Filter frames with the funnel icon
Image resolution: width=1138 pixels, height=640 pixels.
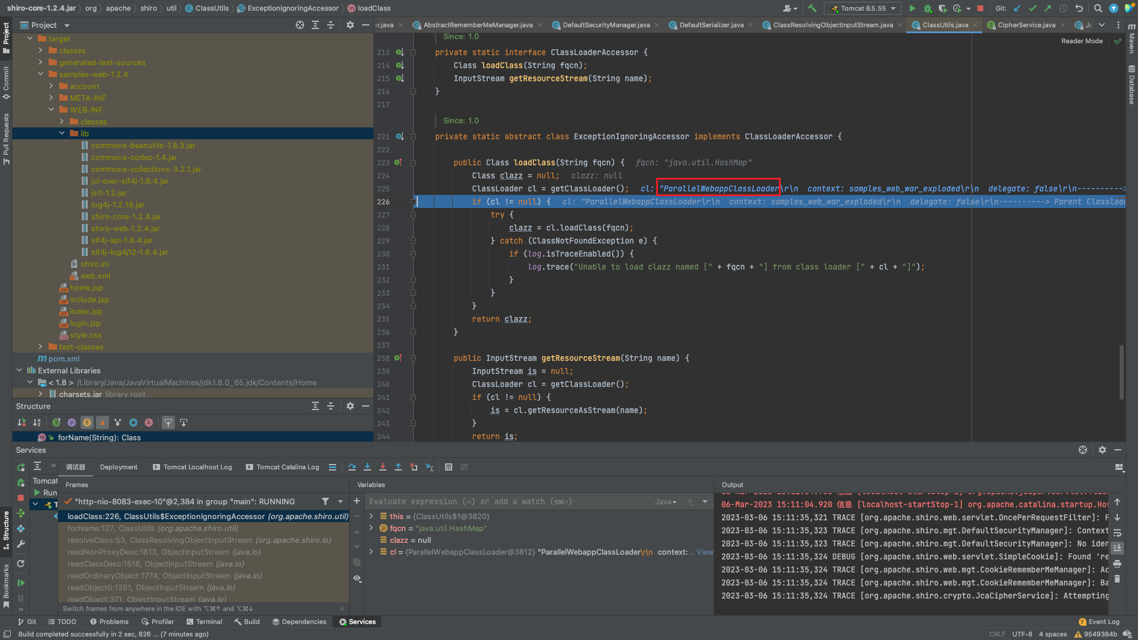pyautogui.click(x=325, y=501)
